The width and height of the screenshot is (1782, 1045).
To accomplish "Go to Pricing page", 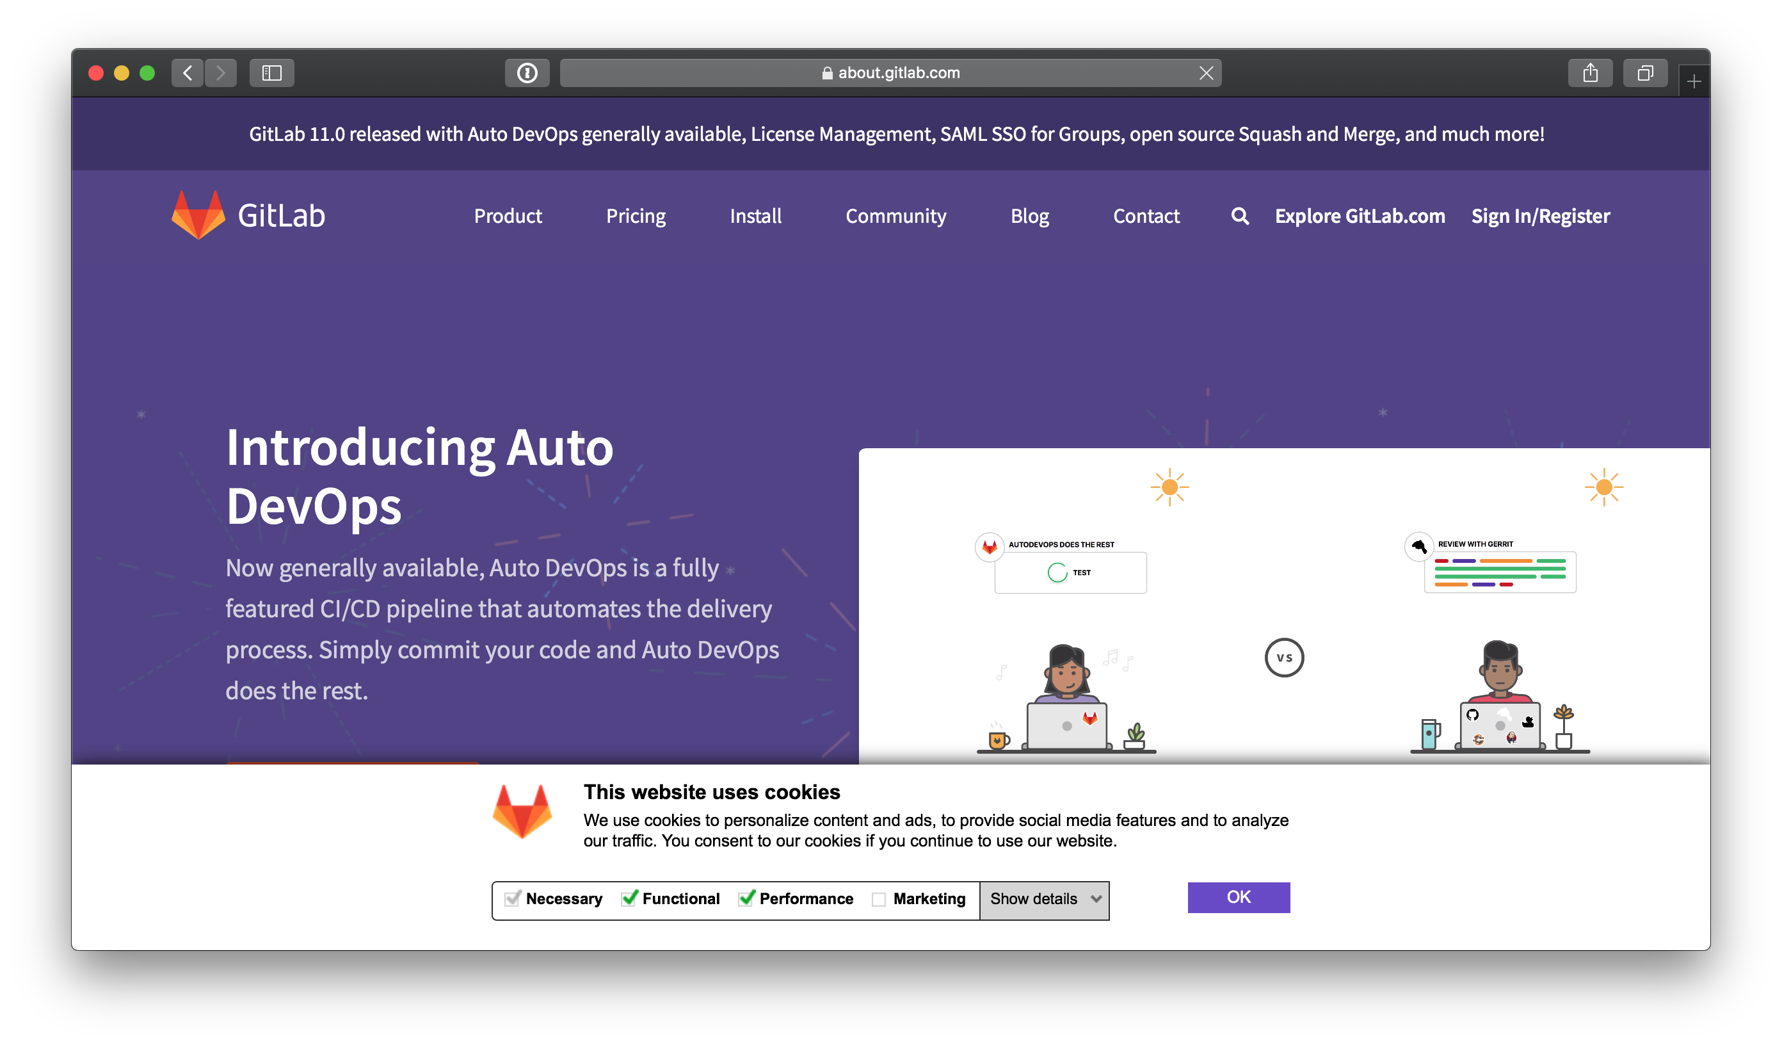I will click(636, 216).
